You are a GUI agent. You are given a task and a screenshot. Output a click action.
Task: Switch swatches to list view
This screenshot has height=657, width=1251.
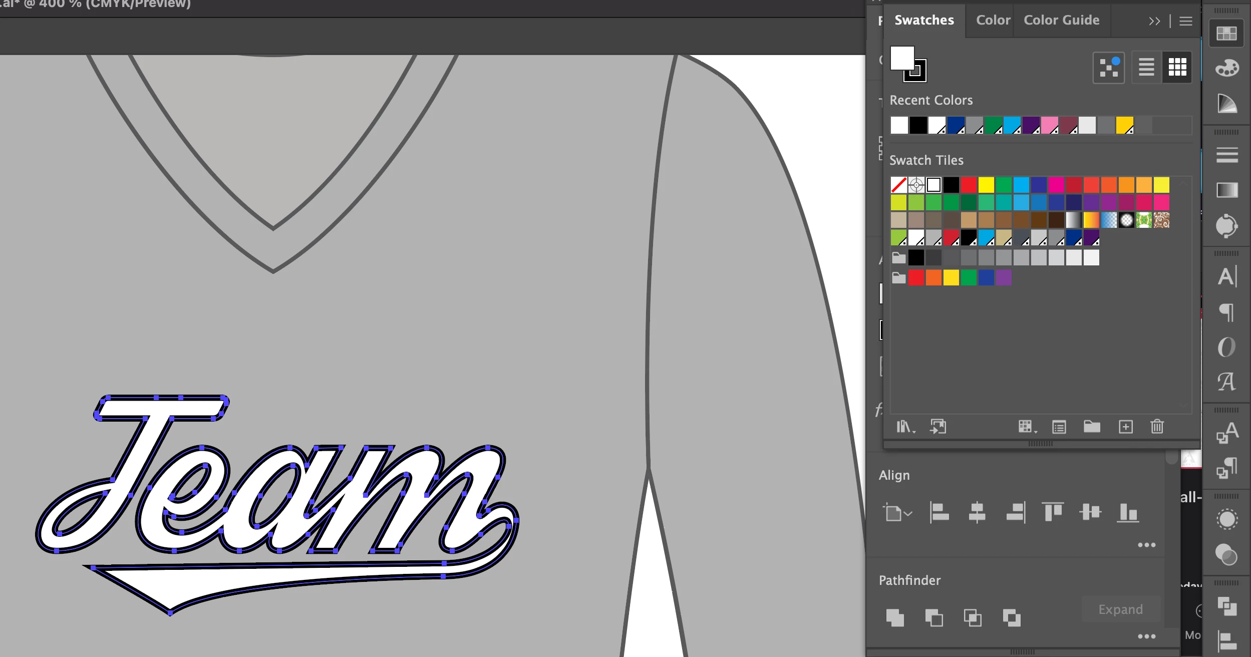tap(1146, 67)
